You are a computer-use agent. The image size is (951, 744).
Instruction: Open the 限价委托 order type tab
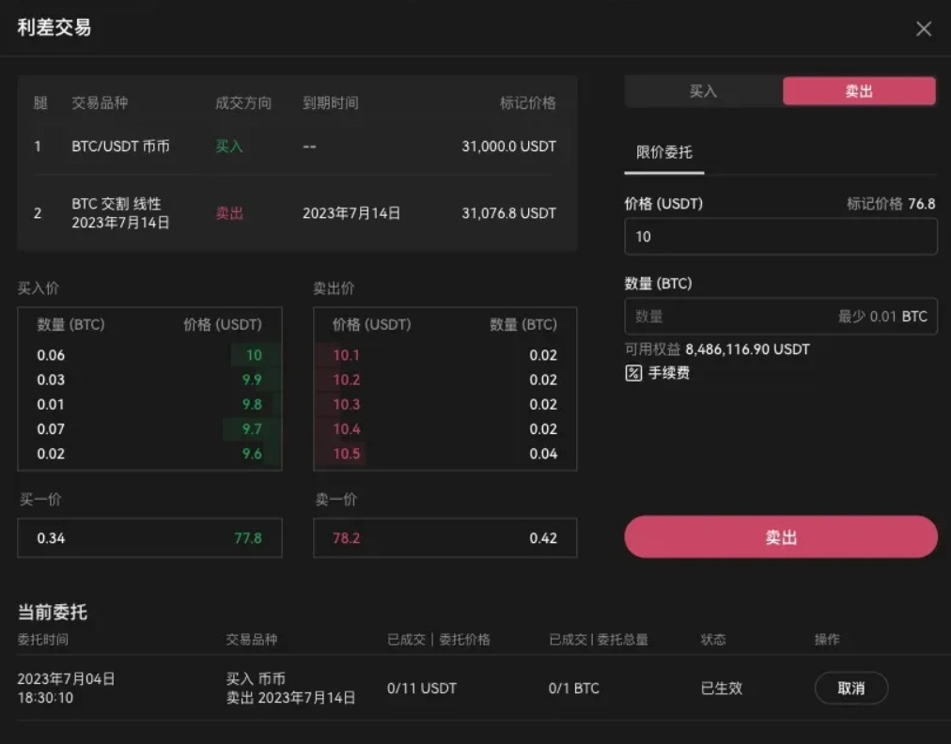(x=664, y=152)
